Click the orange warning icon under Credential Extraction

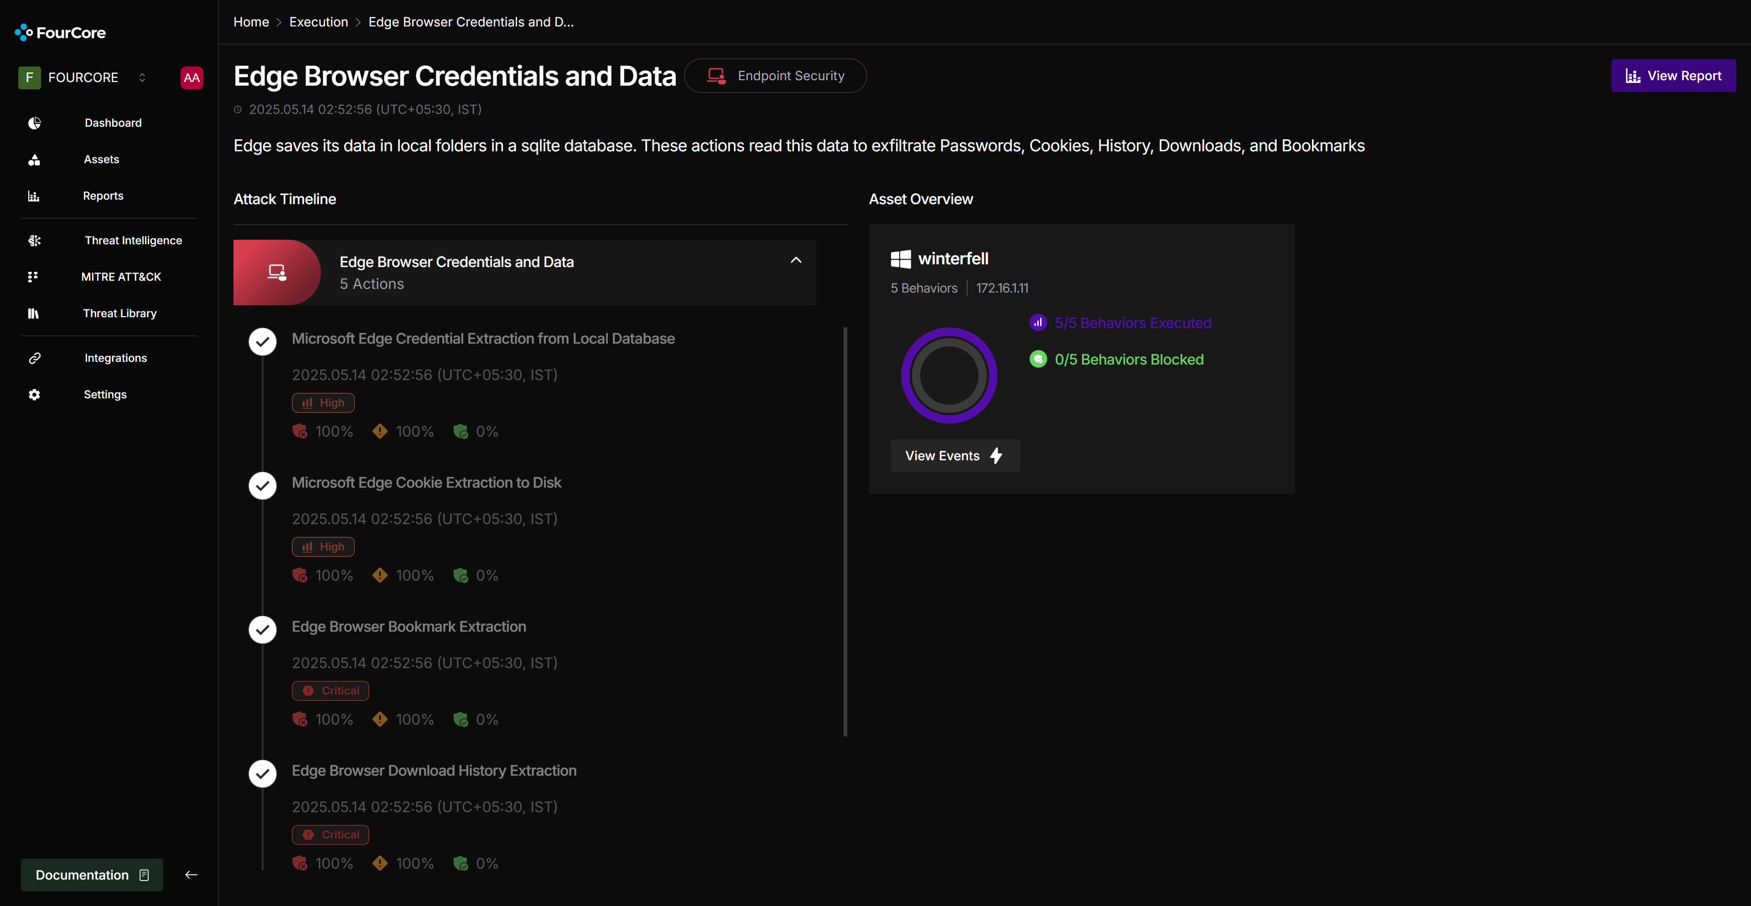click(380, 431)
